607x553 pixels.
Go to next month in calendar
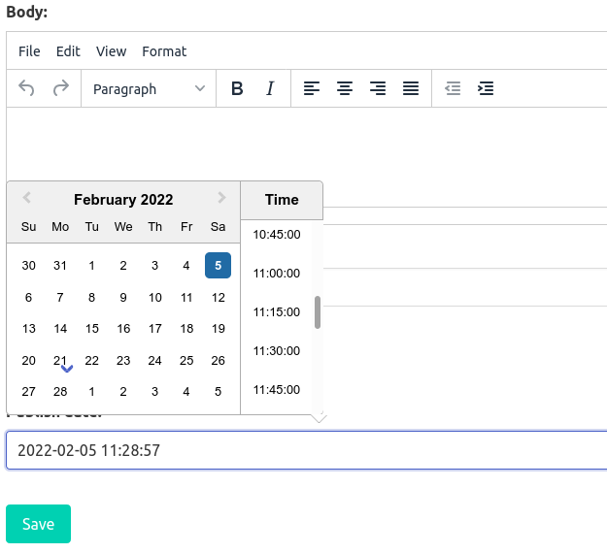(221, 198)
